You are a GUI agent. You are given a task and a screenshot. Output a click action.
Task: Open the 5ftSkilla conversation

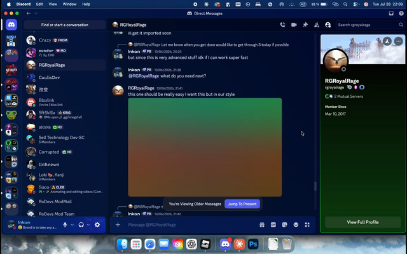(x=65, y=114)
